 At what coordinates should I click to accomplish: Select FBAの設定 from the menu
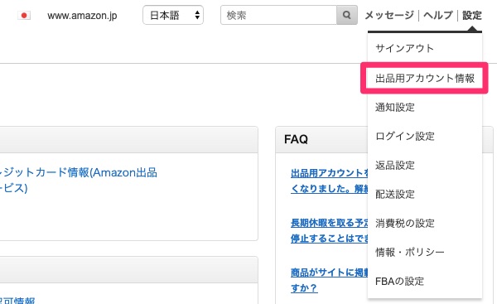399,281
